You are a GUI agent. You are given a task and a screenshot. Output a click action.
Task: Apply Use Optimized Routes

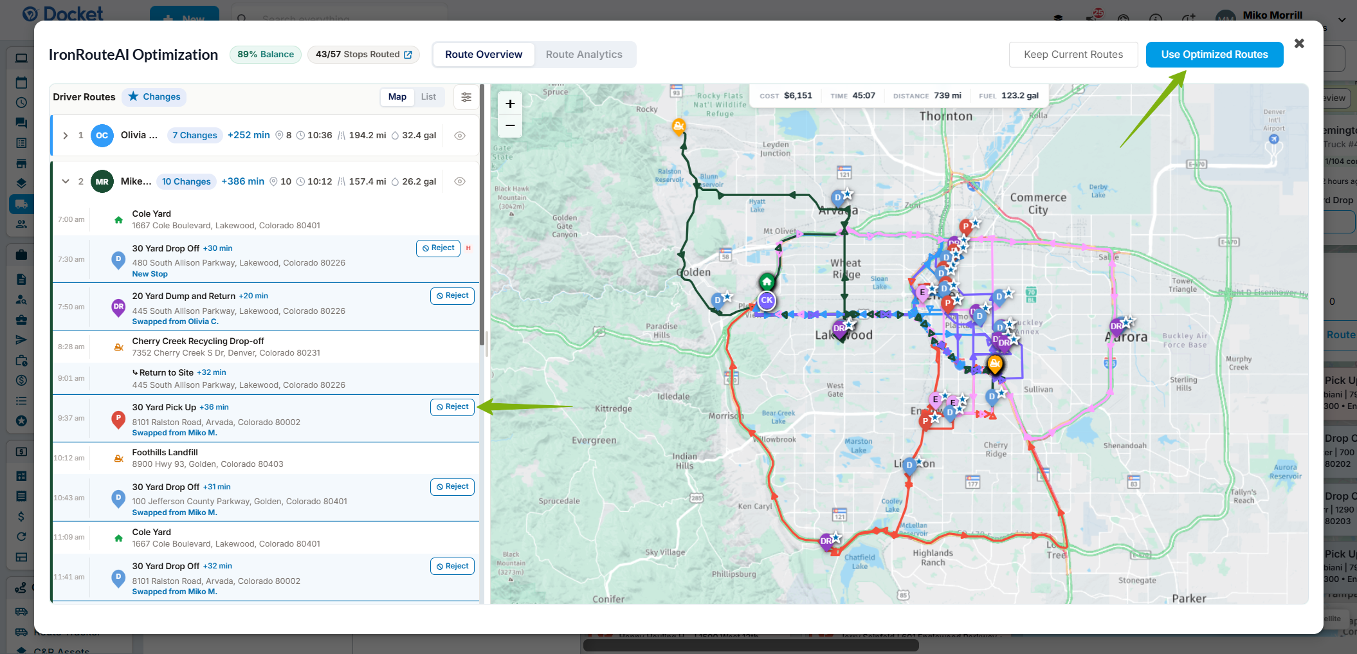click(x=1214, y=55)
